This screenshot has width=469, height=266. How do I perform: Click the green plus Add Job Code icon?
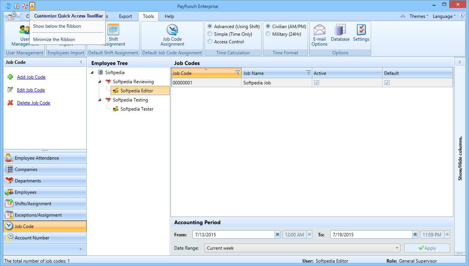click(10, 77)
